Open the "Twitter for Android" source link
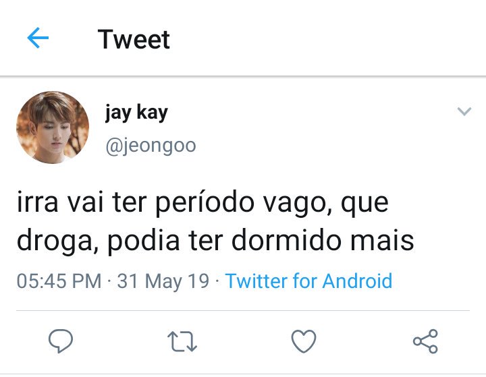Image resolution: width=486 pixels, height=377 pixels. [308, 281]
